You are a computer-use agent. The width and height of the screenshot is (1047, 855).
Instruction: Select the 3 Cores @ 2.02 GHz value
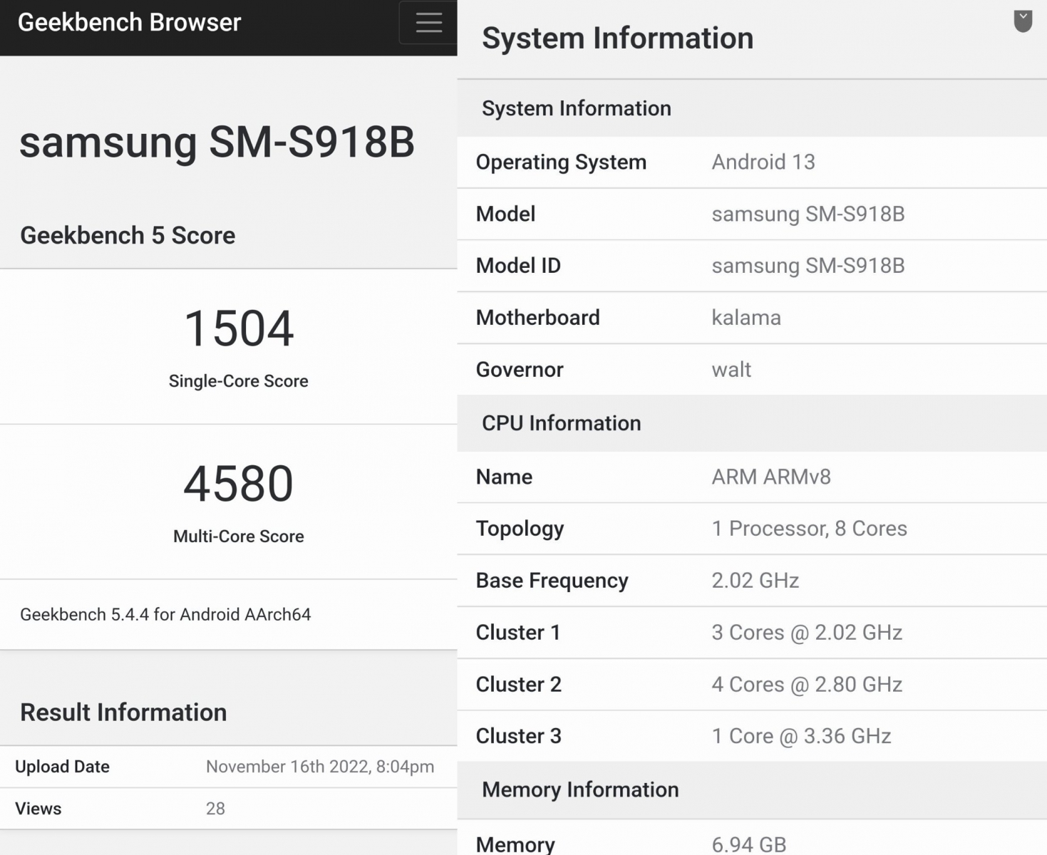tap(807, 633)
